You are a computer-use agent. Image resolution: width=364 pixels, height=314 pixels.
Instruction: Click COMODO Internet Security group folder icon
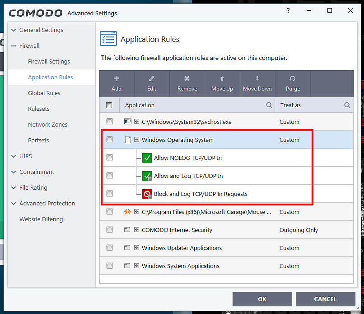coord(127,230)
